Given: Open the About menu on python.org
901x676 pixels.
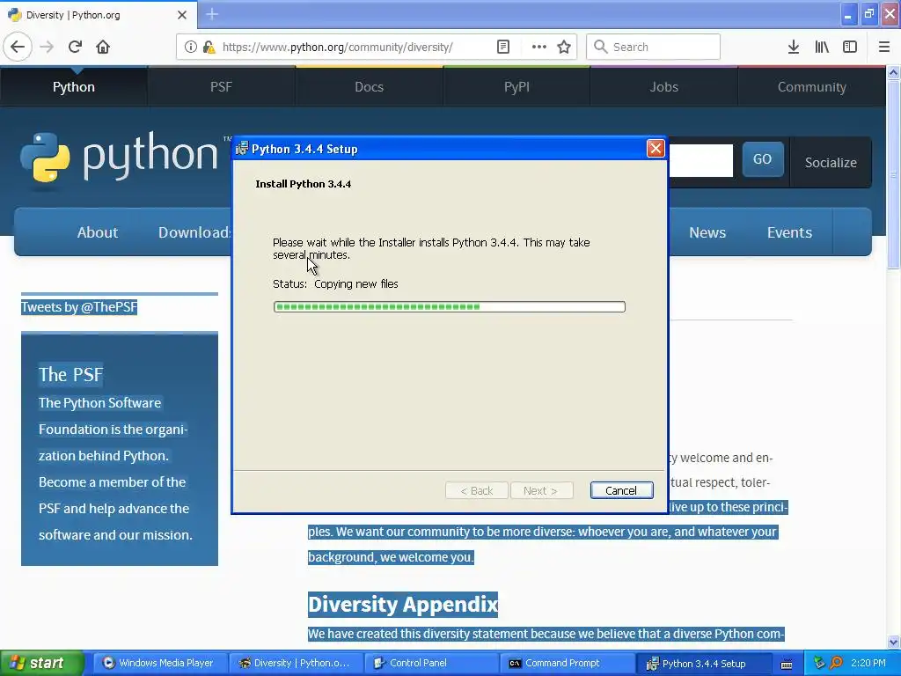Looking at the screenshot, I should pyautogui.click(x=97, y=232).
